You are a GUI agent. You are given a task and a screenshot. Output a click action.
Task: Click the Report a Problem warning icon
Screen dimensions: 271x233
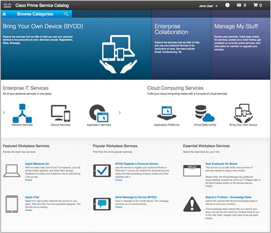click(192, 204)
